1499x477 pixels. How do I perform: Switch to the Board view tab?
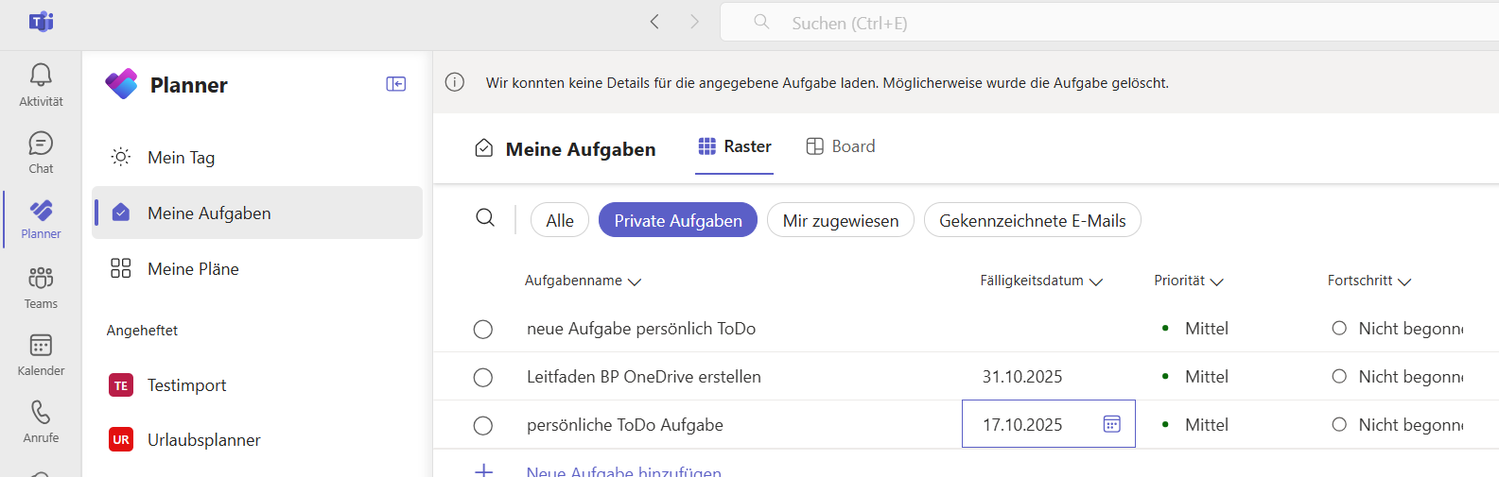click(841, 146)
